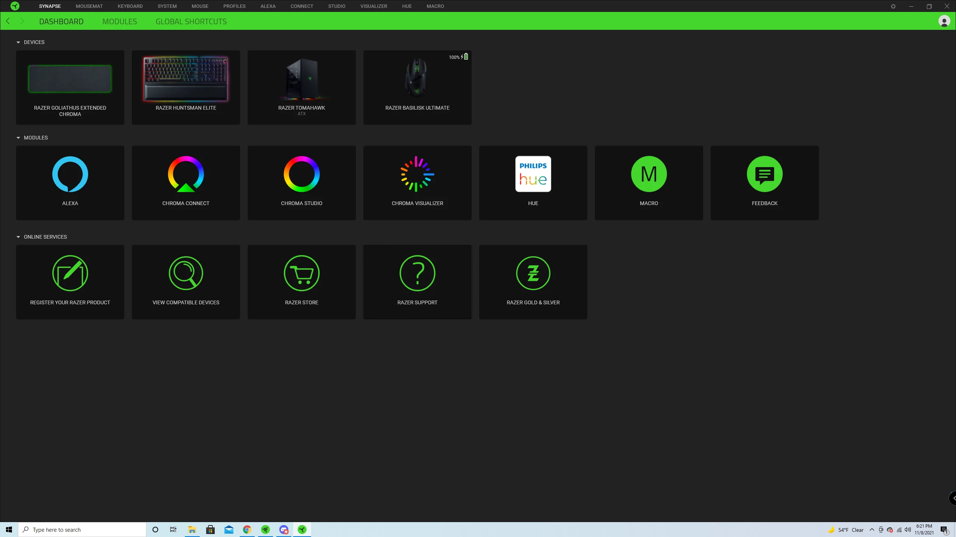This screenshot has width=956, height=537.
Task: Click Register Your Razer Product
Action: click(70, 282)
